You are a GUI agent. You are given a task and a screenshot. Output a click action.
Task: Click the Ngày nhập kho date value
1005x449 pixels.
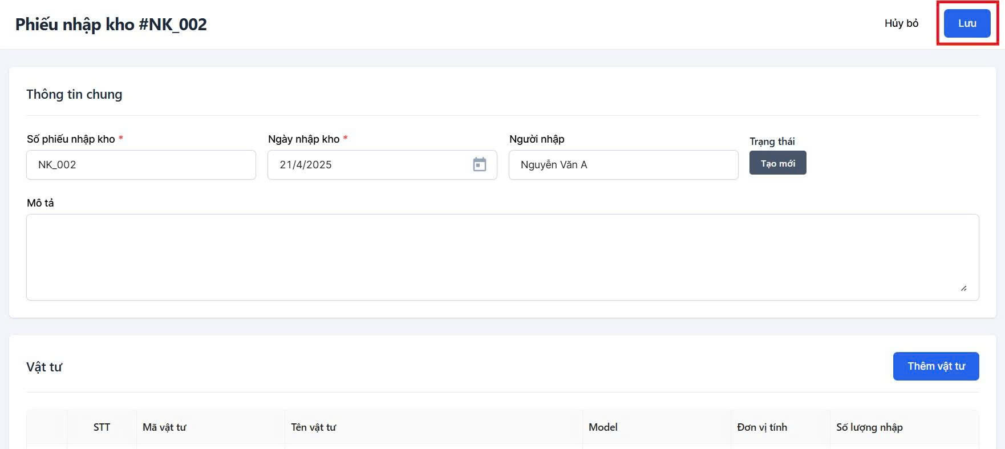306,165
